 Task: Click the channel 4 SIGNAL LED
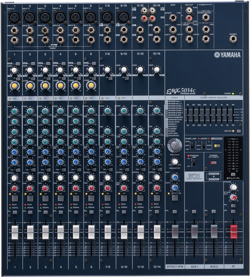(56, 207)
